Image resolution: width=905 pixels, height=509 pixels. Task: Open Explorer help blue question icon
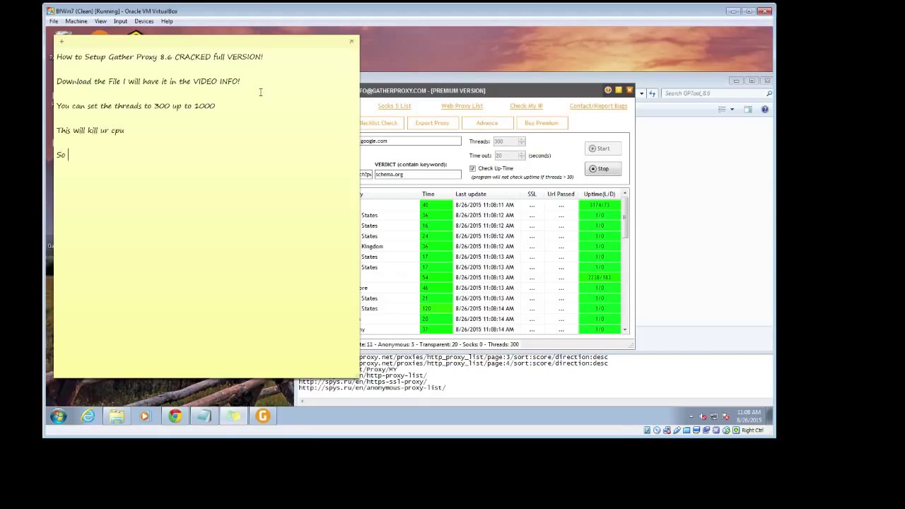pos(764,110)
